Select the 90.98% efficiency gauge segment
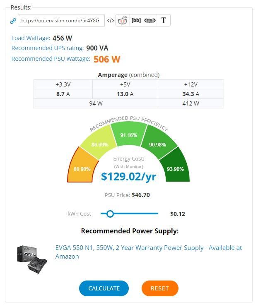258x307 pixels. (158, 143)
